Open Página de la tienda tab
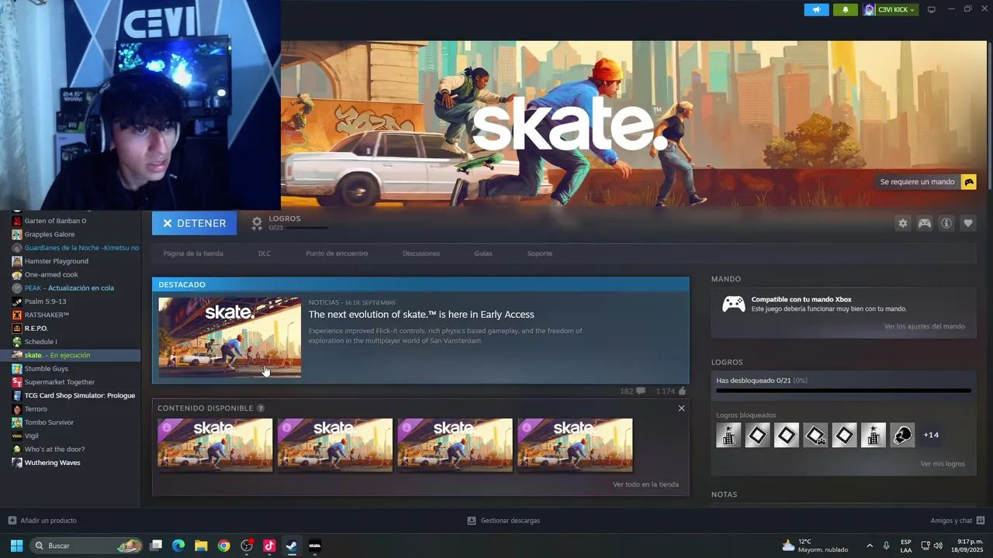Image resolution: width=993 pixels, height=558 pixels. tap(193, 253)
